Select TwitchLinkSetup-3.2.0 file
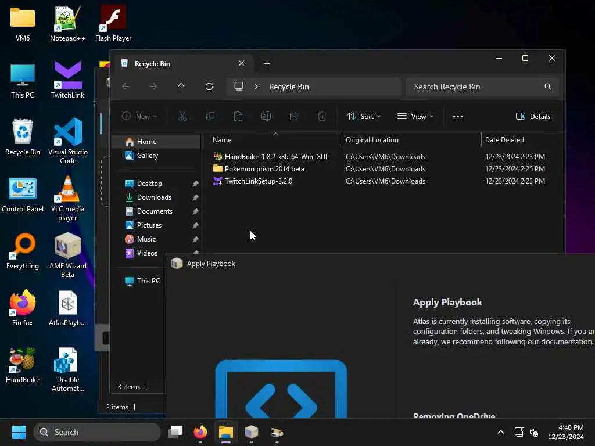The height and width of the screenshot is (446, 595). point(258,181)
